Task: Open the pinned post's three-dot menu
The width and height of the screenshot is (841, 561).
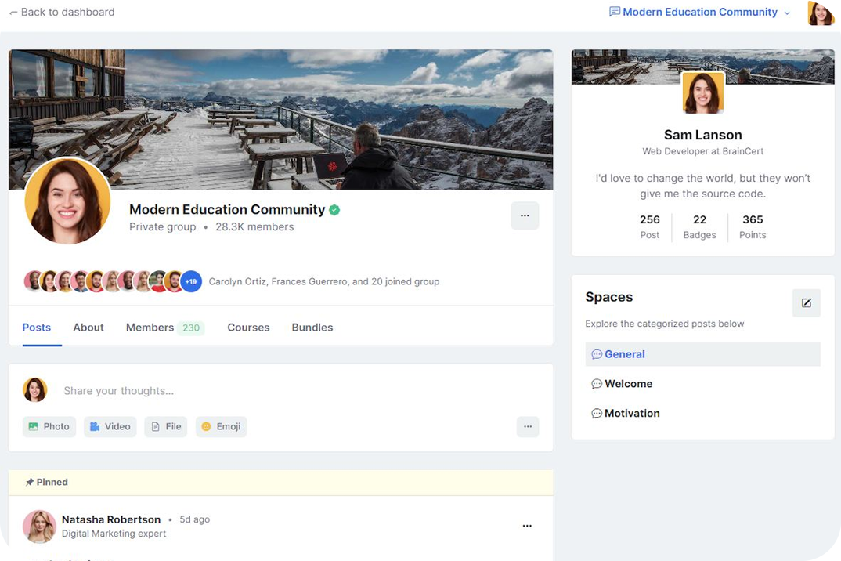Action: coord(527,526)
